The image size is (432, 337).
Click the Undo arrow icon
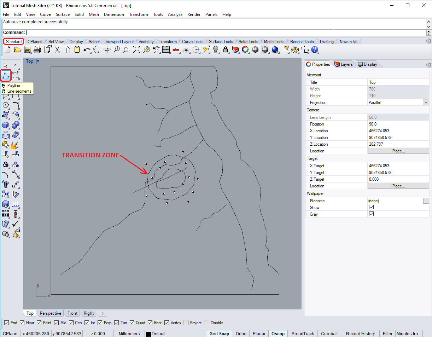tap(87, 50)
